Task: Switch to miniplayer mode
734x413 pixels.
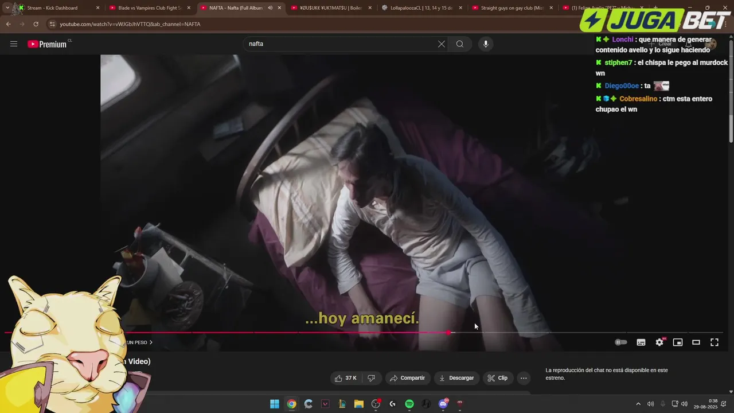Action: point(678,342)
